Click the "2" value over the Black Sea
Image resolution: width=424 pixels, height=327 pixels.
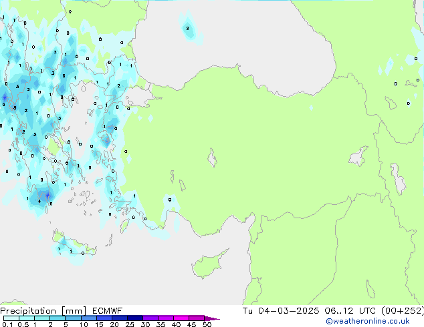(x=187, y=28)
